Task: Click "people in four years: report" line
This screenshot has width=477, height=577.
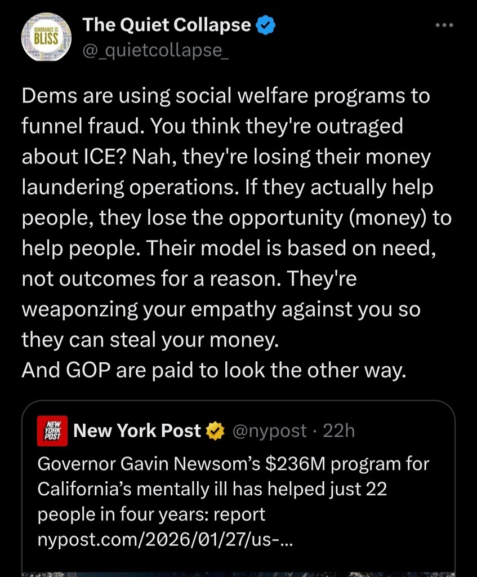Action: coord(151,516)
